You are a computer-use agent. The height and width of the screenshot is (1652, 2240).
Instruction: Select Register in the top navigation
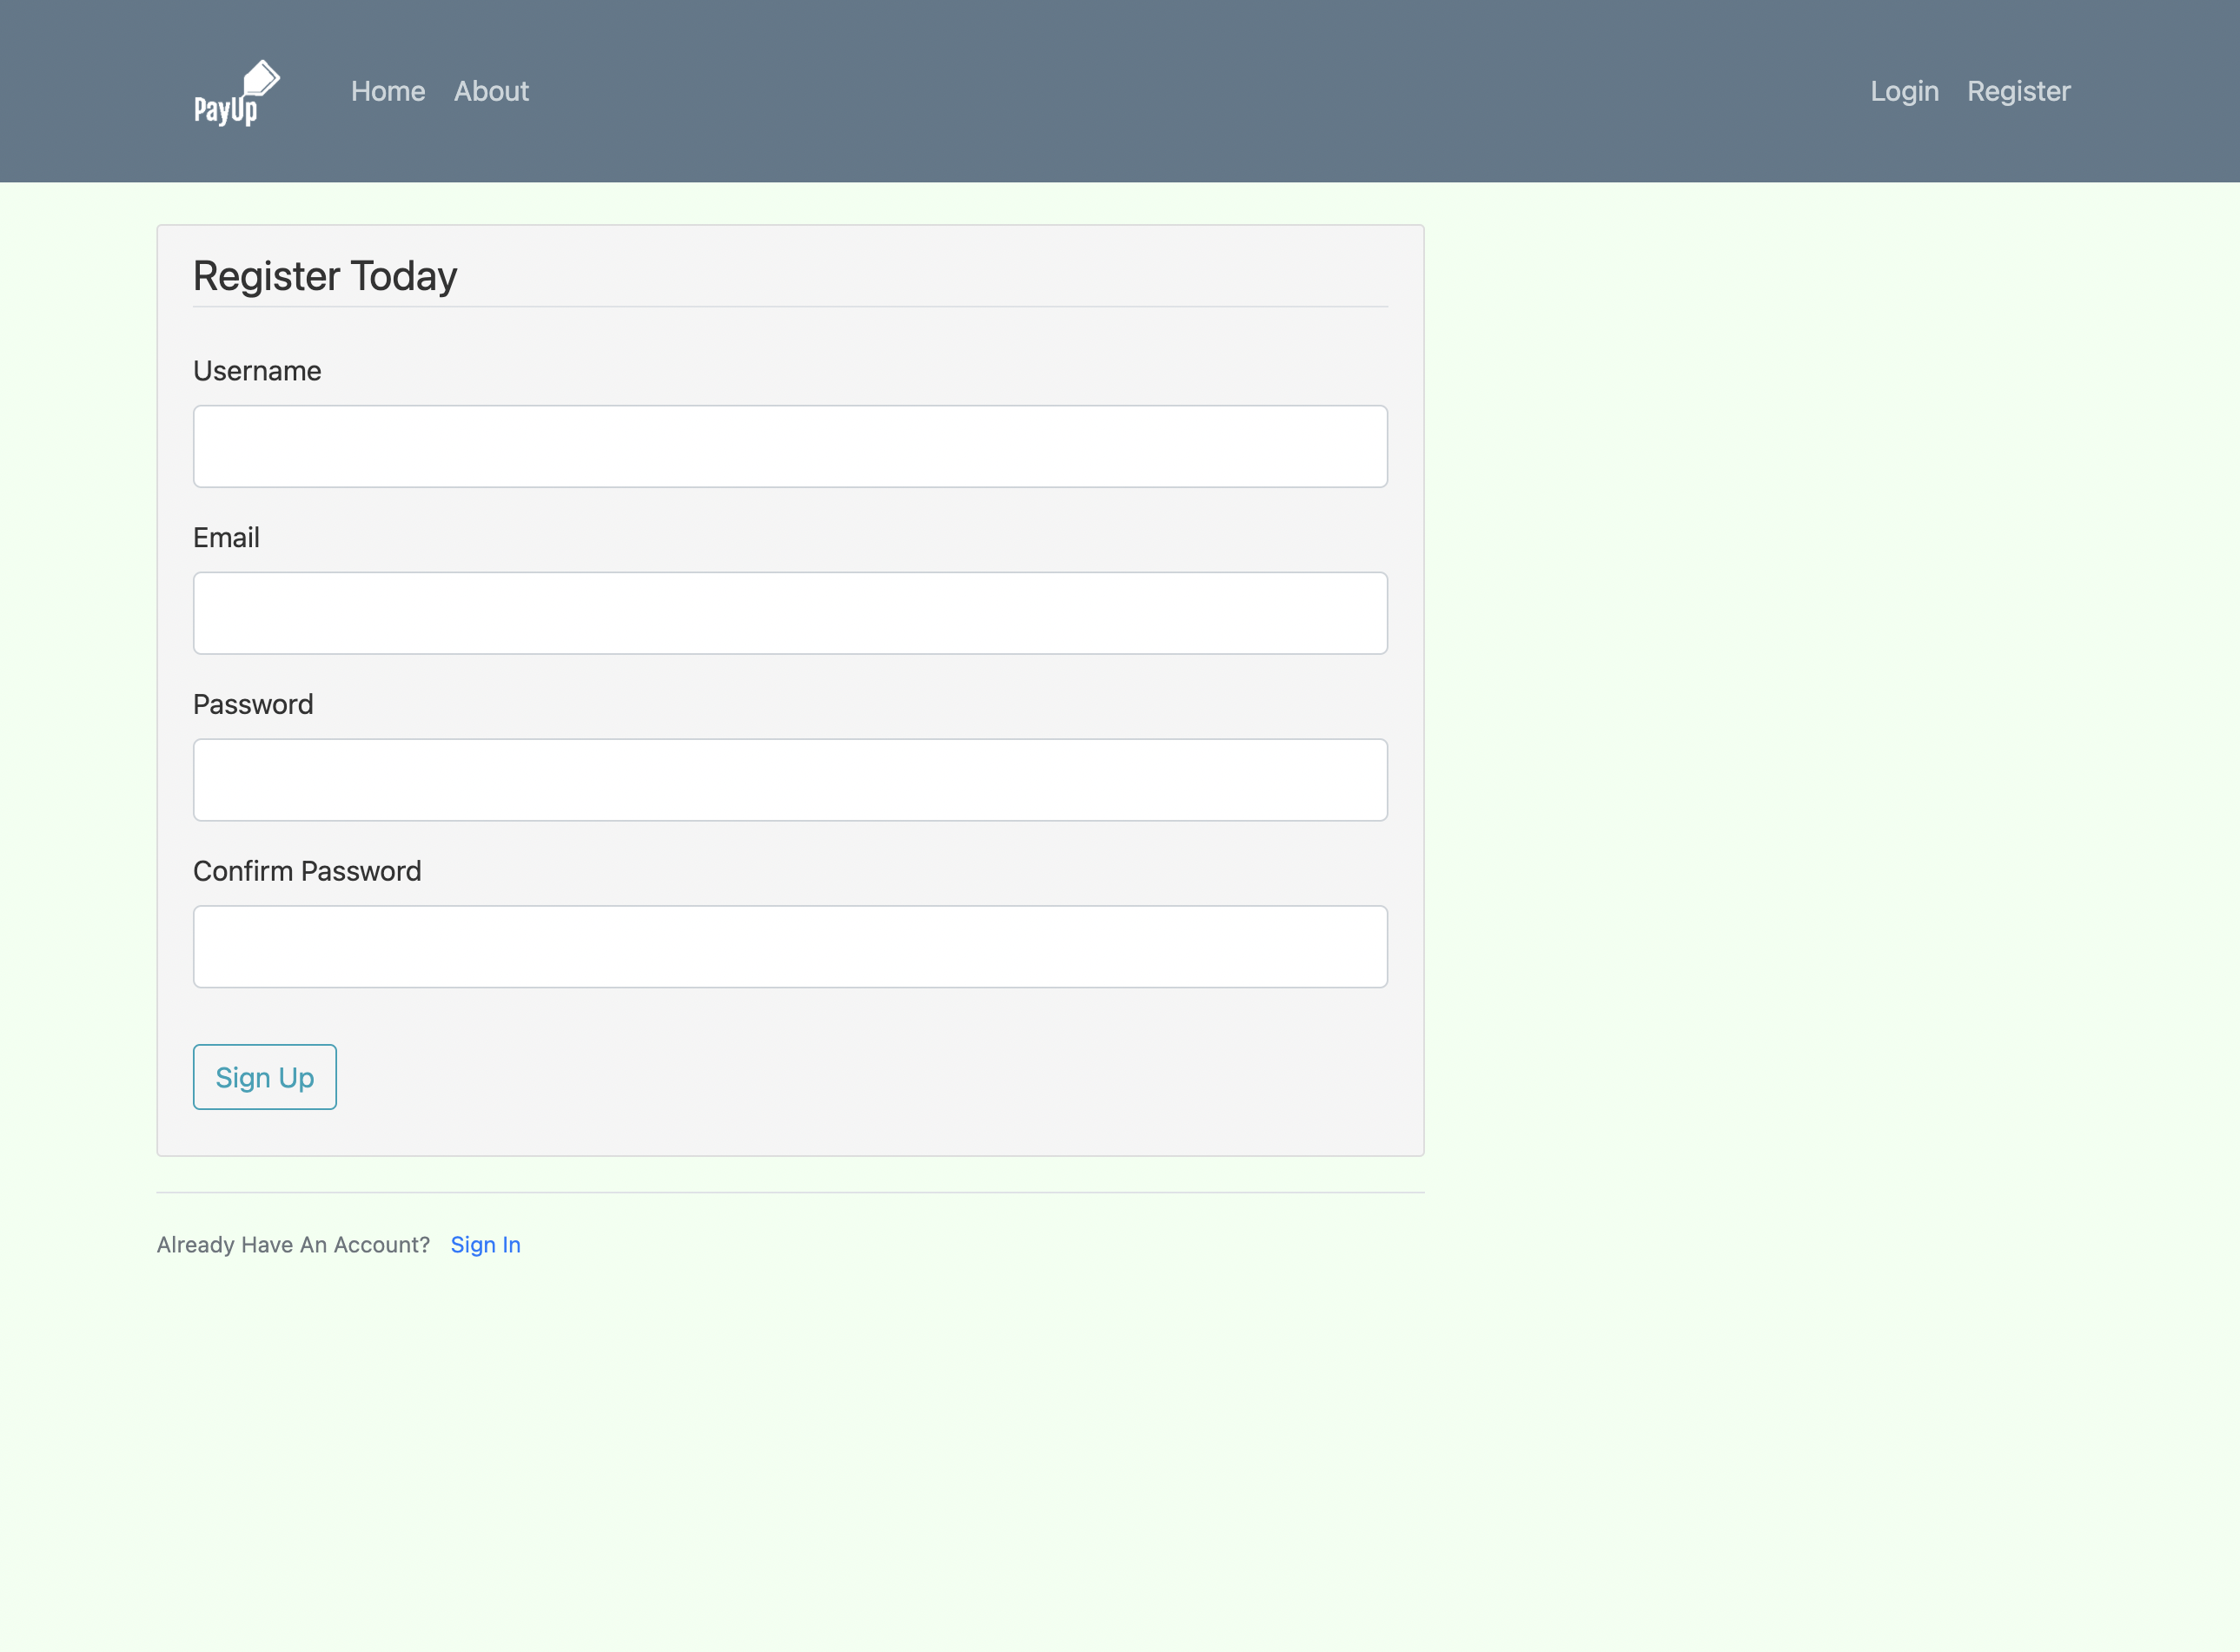point(2019,91)
